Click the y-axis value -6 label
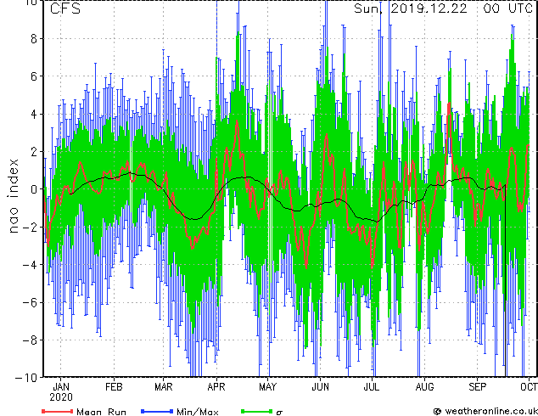 (x=30, y=303)
